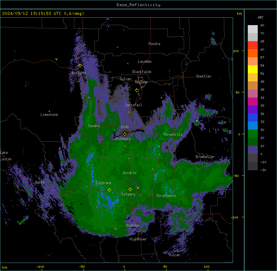Viewport: 277px width, 271px height.
Task: Click the 0 tick on the bottom axis
Action: click(124, 266)
